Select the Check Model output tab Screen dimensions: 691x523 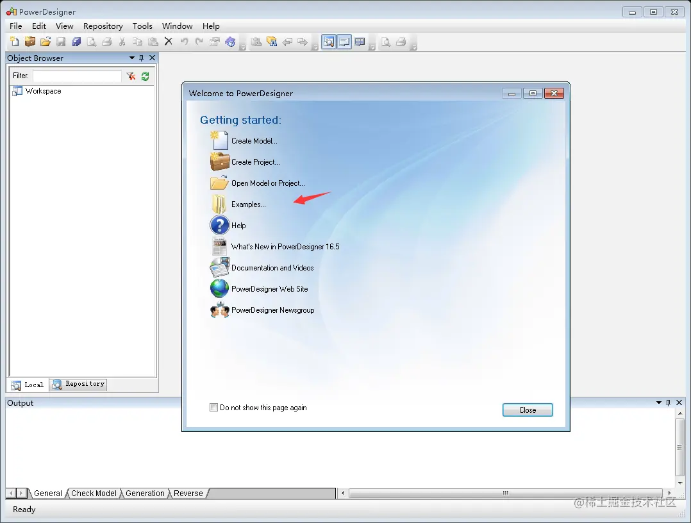coord(94,493)
